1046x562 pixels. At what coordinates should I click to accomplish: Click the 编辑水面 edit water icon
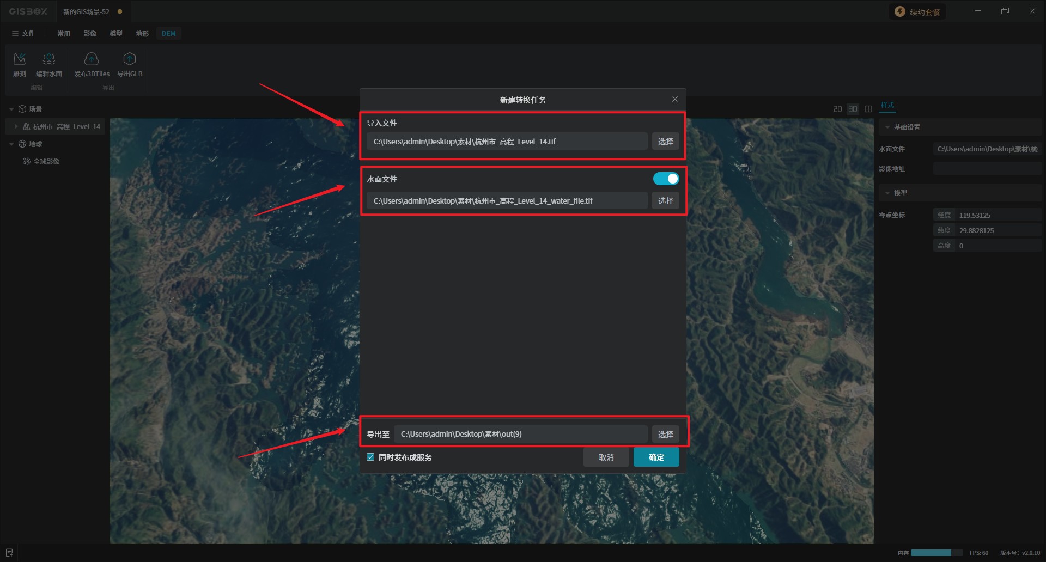(49, 59)
